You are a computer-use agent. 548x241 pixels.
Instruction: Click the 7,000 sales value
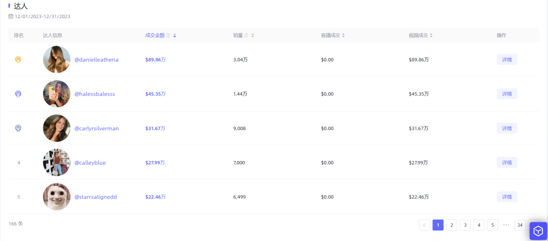(239, 163)
